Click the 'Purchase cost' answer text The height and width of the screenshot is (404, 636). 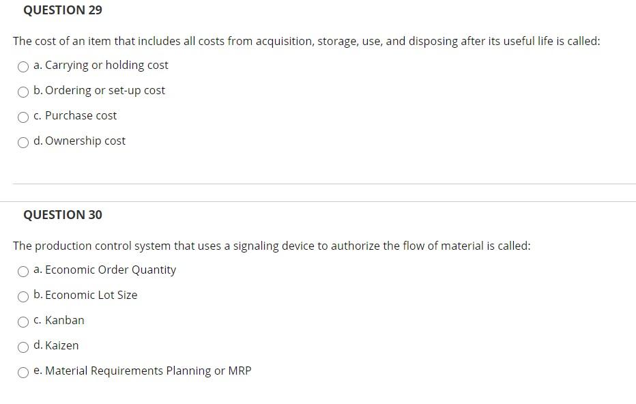tap(81, 115)
